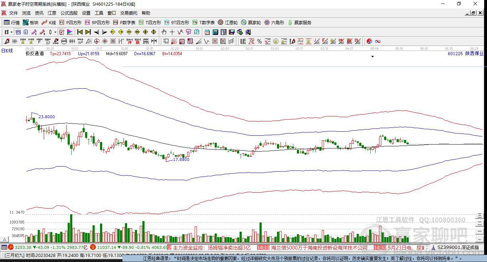
Task: Select the circled 金 gold icon
Action: tap(276, 41)
